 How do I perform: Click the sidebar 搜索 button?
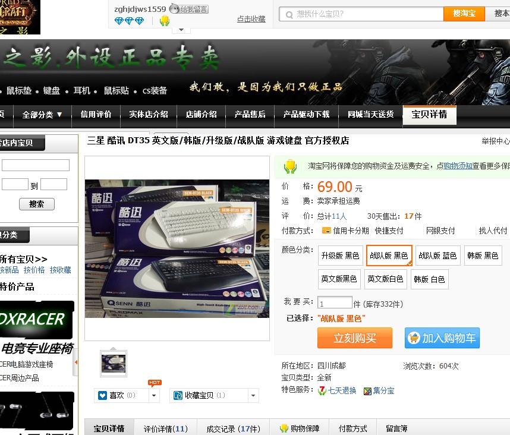pyautogui.click(x=37, y=204)
